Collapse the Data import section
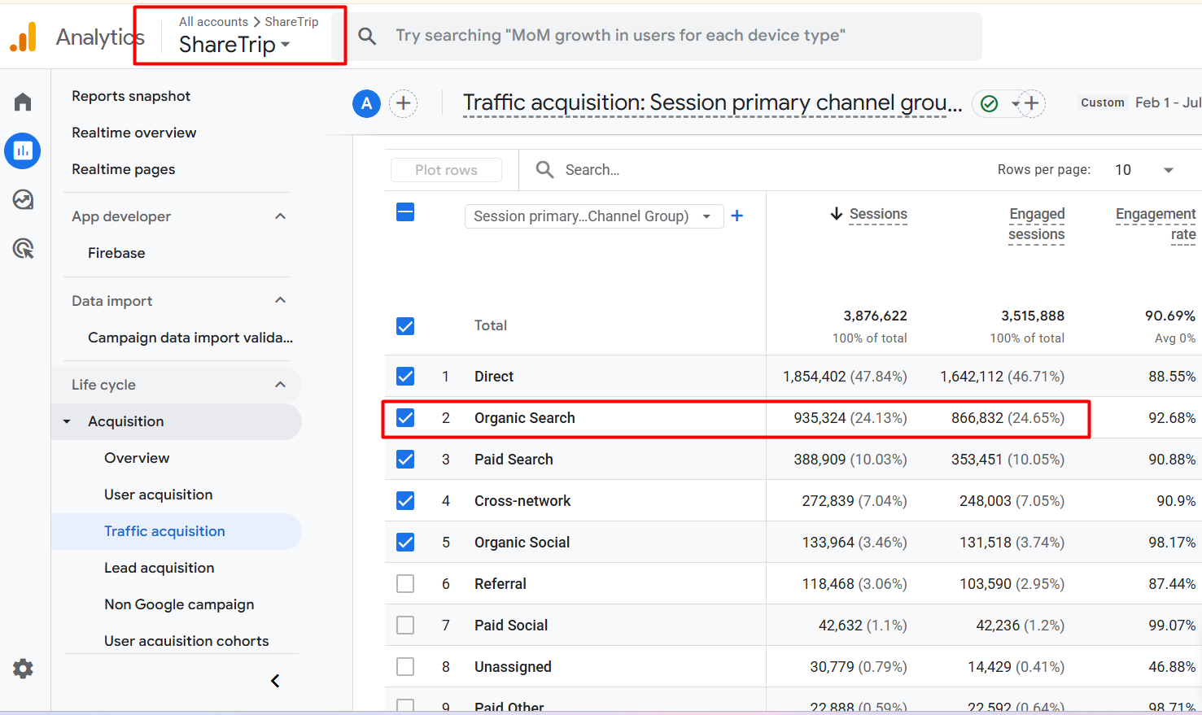Image resolution: width=1202 pixels, height=715 pixels. 280,300
